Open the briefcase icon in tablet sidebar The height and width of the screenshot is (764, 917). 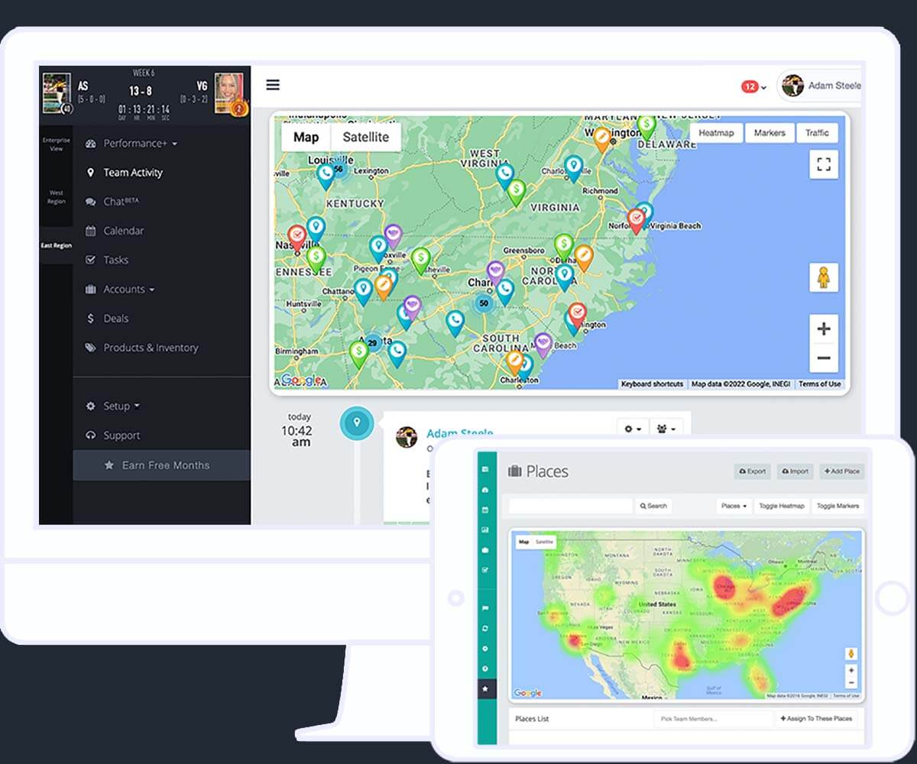[485, 549]
